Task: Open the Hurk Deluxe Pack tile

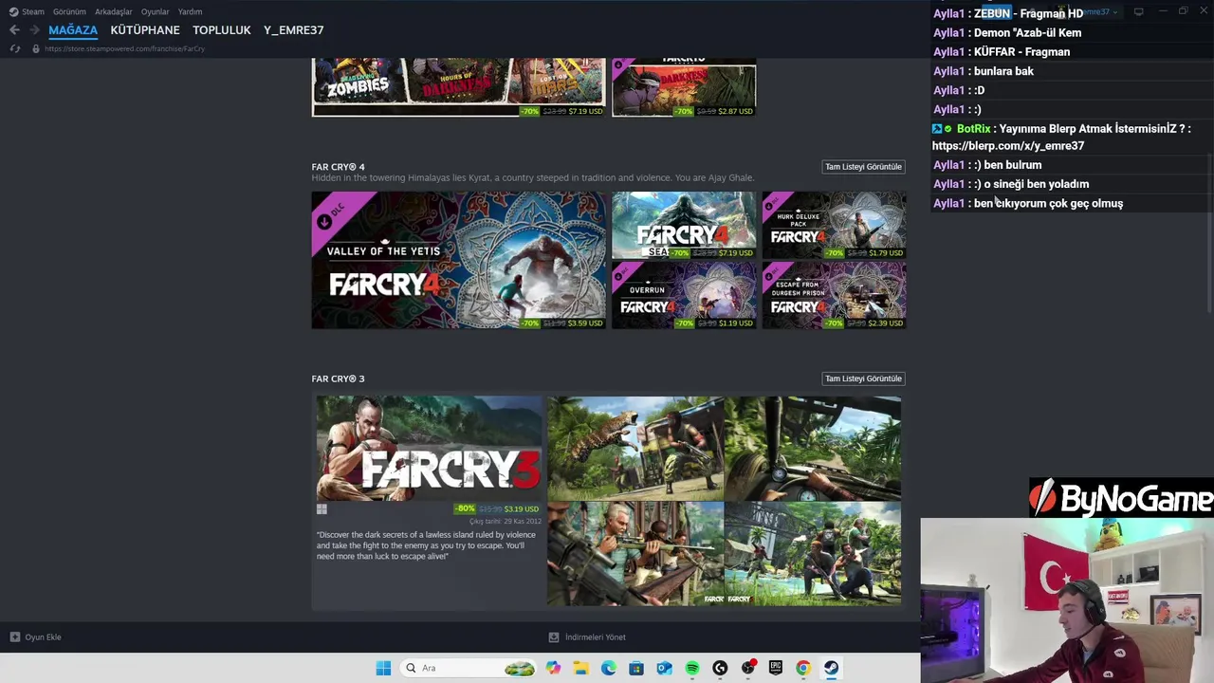Action: point(835,226)
